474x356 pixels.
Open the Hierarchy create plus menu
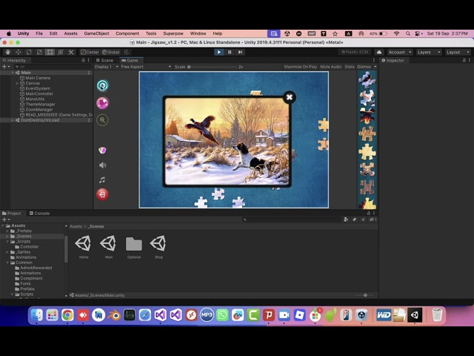click(6, 67)
